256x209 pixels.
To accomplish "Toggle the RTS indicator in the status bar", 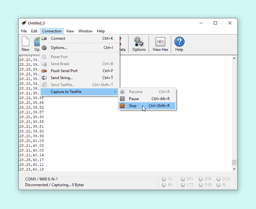I will pyautogui.click(x=183, y=179).
